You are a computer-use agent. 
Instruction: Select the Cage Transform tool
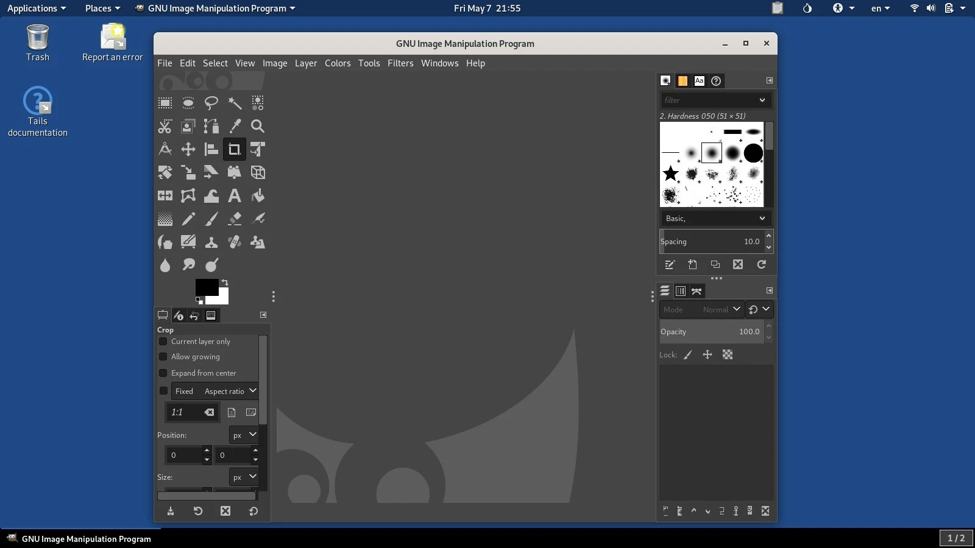point(188,195)
